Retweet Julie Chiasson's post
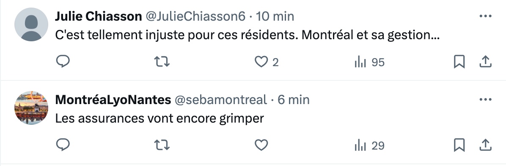 click(162, 62)
